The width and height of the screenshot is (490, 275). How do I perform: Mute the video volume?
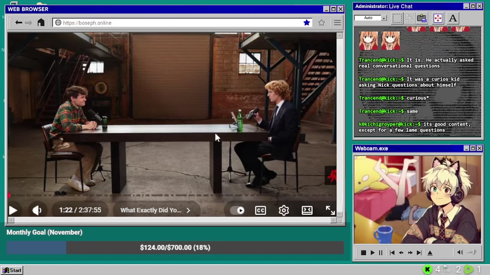(x=37, y=210)
